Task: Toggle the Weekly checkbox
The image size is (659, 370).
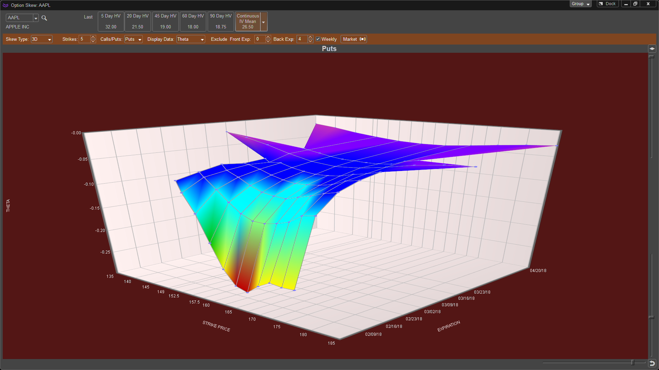Action: point(318,39)
